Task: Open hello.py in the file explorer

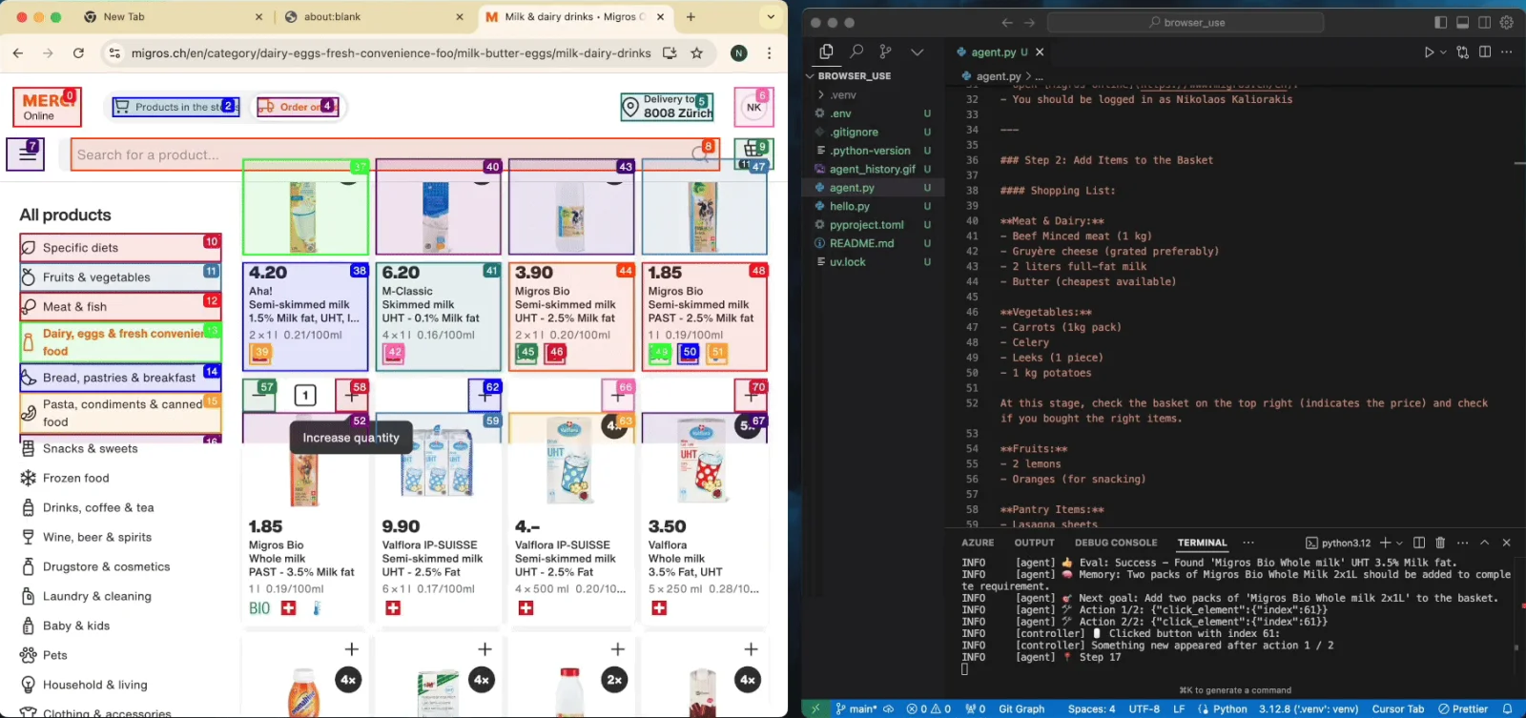Action: point(849,206)
